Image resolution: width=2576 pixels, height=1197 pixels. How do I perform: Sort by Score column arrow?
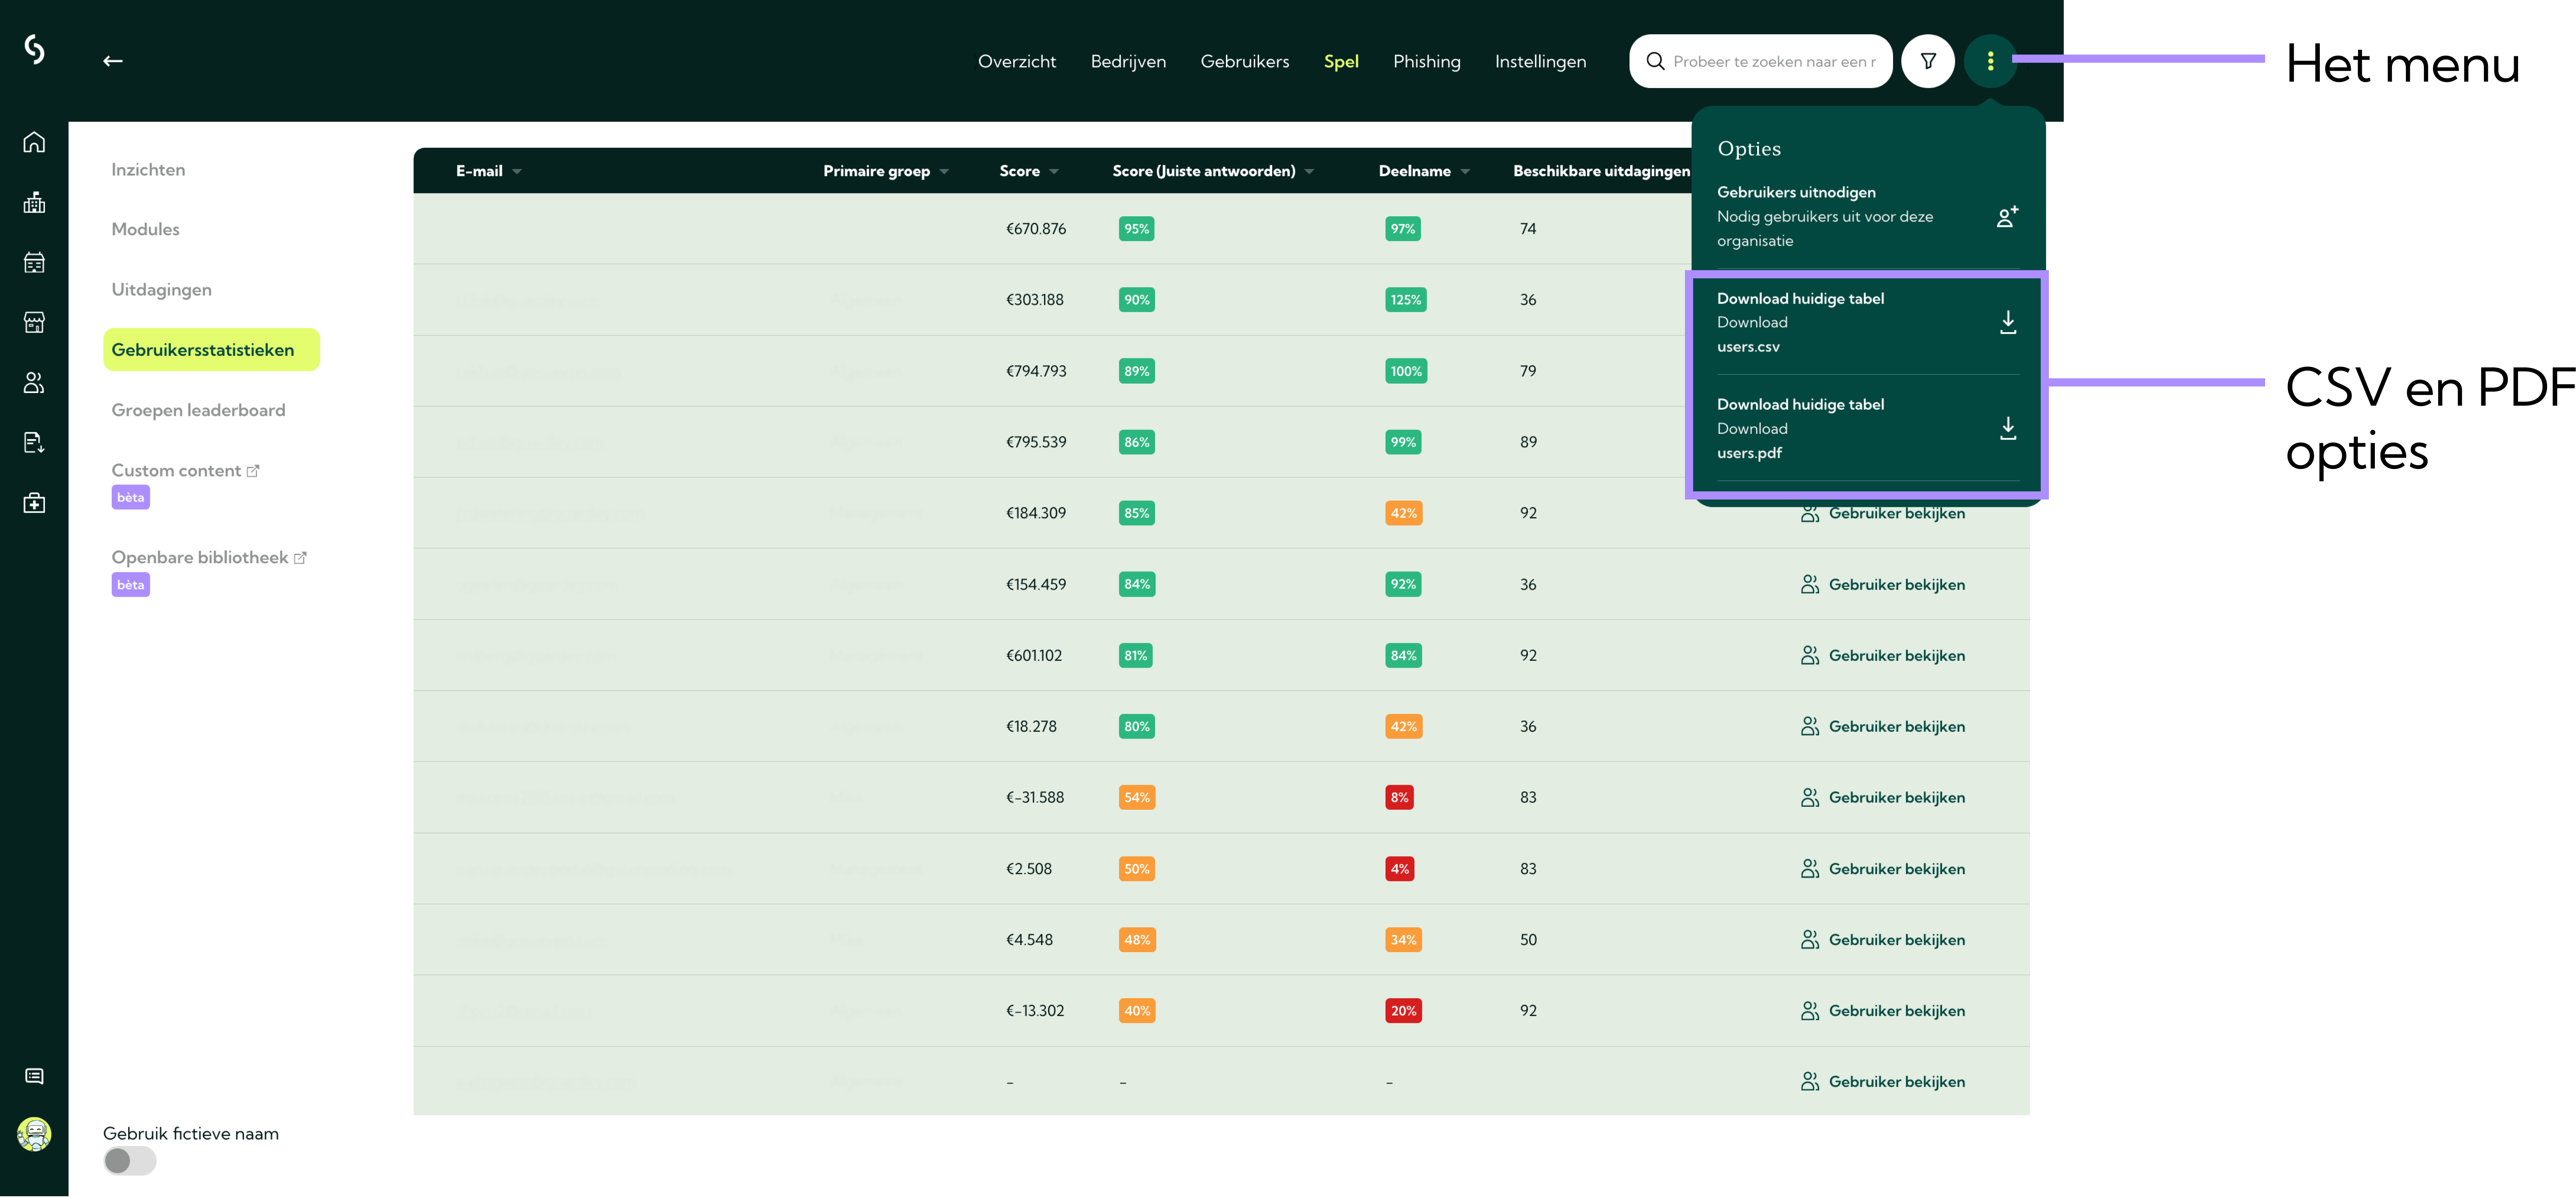tap(1054, 172)
